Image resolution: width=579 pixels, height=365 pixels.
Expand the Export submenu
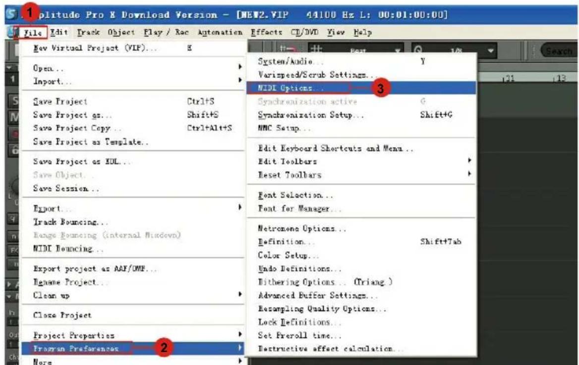click(133, 209)
